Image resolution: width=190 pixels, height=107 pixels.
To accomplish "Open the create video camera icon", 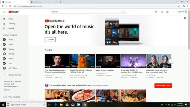I will [x=156, y=12].
